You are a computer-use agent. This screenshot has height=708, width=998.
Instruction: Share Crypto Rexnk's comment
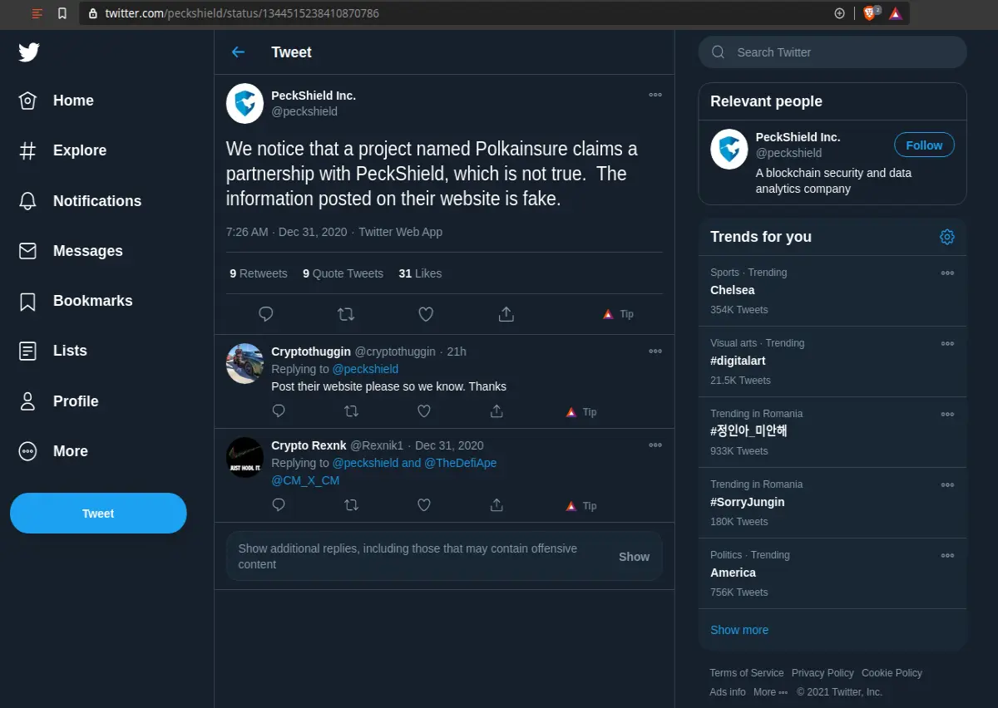497,505
